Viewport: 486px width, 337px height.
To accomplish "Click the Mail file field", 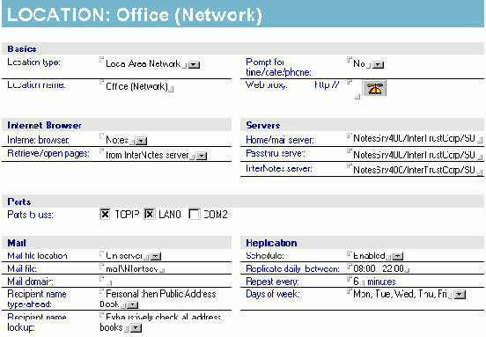I will [x=132, y=268].
